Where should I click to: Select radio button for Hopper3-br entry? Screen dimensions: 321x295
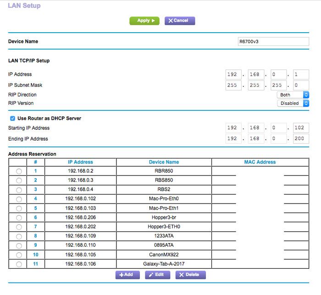19,218
